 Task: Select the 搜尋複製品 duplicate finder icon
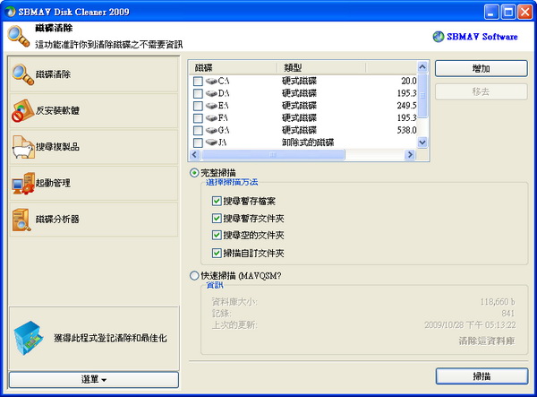click(x=23, y=147)
